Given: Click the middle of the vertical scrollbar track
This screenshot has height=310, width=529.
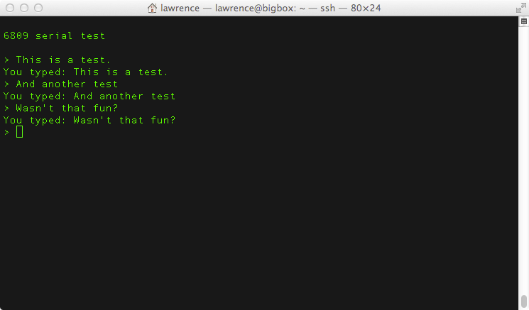Looking at the screenshot, I should (523, 162).
